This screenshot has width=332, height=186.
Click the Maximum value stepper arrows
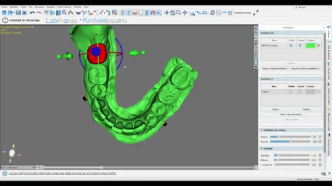(x=320, y=142)
